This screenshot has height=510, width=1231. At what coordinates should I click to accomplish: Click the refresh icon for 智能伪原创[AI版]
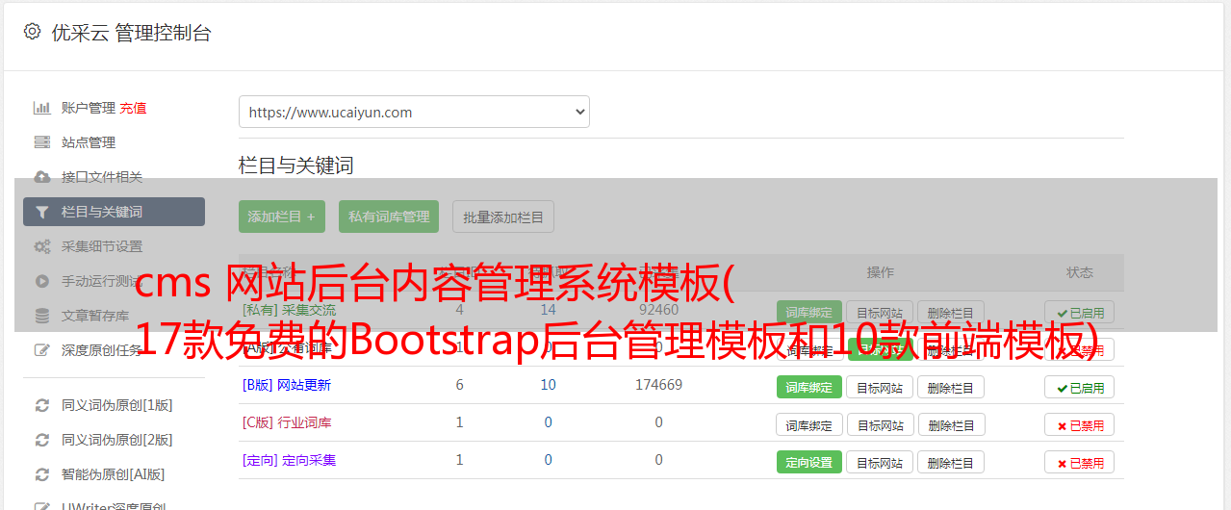[x=41, y=474]
